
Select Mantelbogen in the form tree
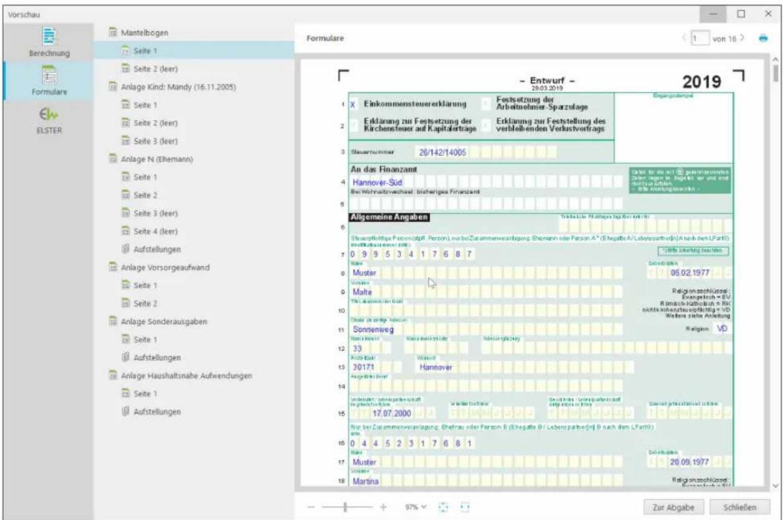point(145,34)
